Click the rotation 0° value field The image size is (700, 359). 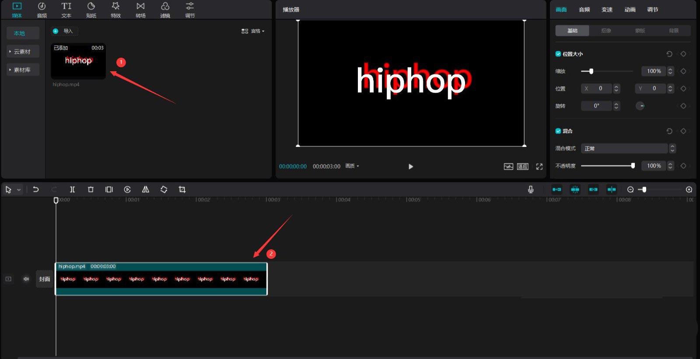[596, 106]
